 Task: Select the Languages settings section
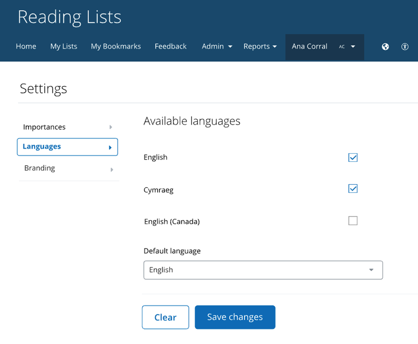coord(67,147)
